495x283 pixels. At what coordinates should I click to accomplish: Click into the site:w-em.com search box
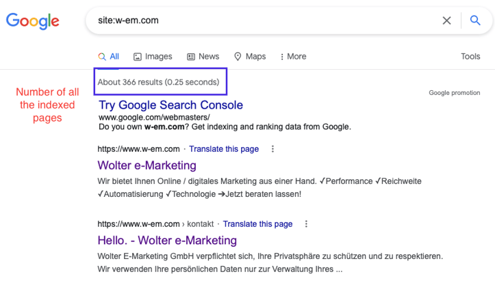pos(265,21)
